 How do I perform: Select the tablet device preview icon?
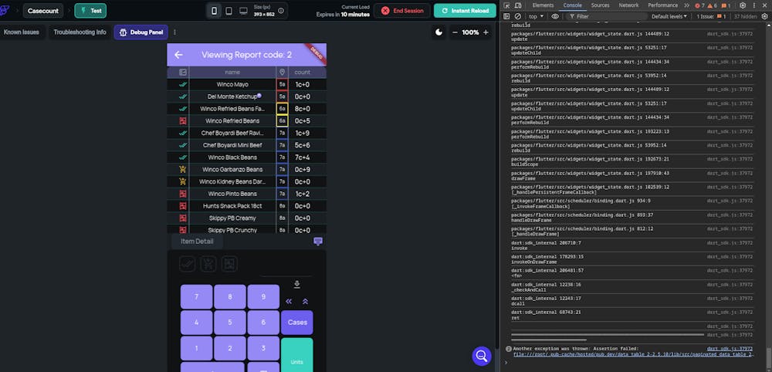click(229, 11)
